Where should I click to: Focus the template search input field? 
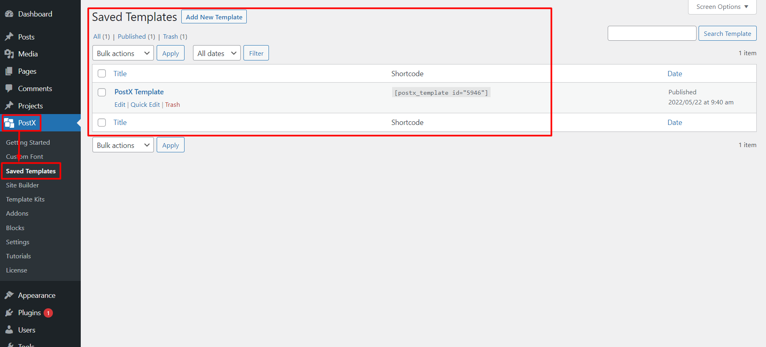pyautogui.click(x=652, y=33)
